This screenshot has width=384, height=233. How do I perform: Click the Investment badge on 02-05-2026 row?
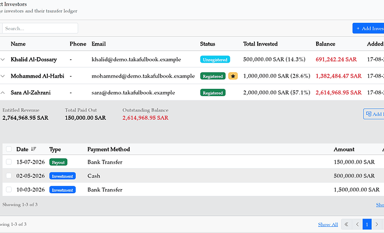62,176
